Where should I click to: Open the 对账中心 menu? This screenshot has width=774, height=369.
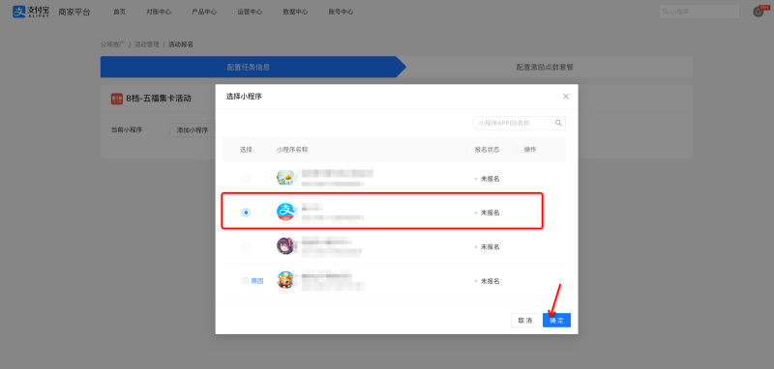pos(159,12)
